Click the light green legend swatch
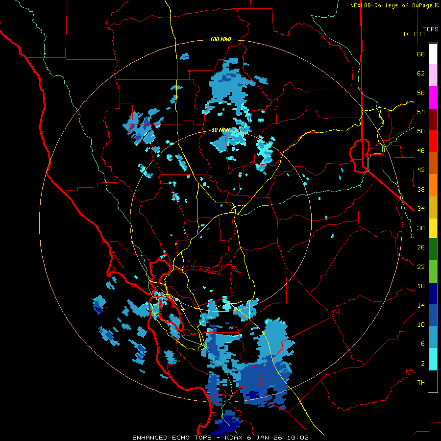This screenshot has height=441, width=441. pos(433,271)
